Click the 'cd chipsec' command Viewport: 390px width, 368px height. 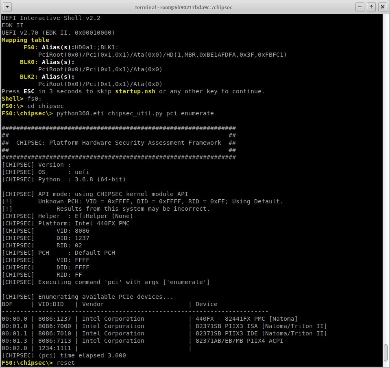tap(46, 106)
